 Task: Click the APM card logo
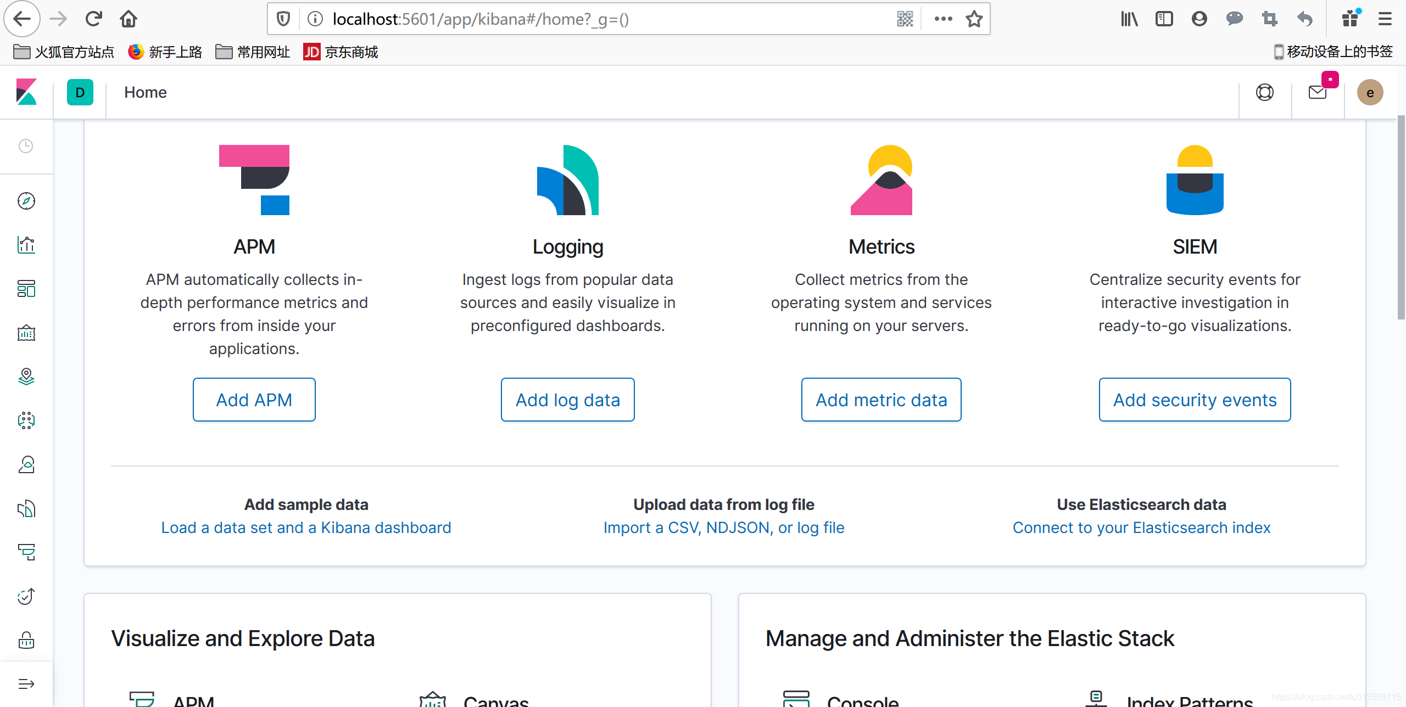pos(254,180)
